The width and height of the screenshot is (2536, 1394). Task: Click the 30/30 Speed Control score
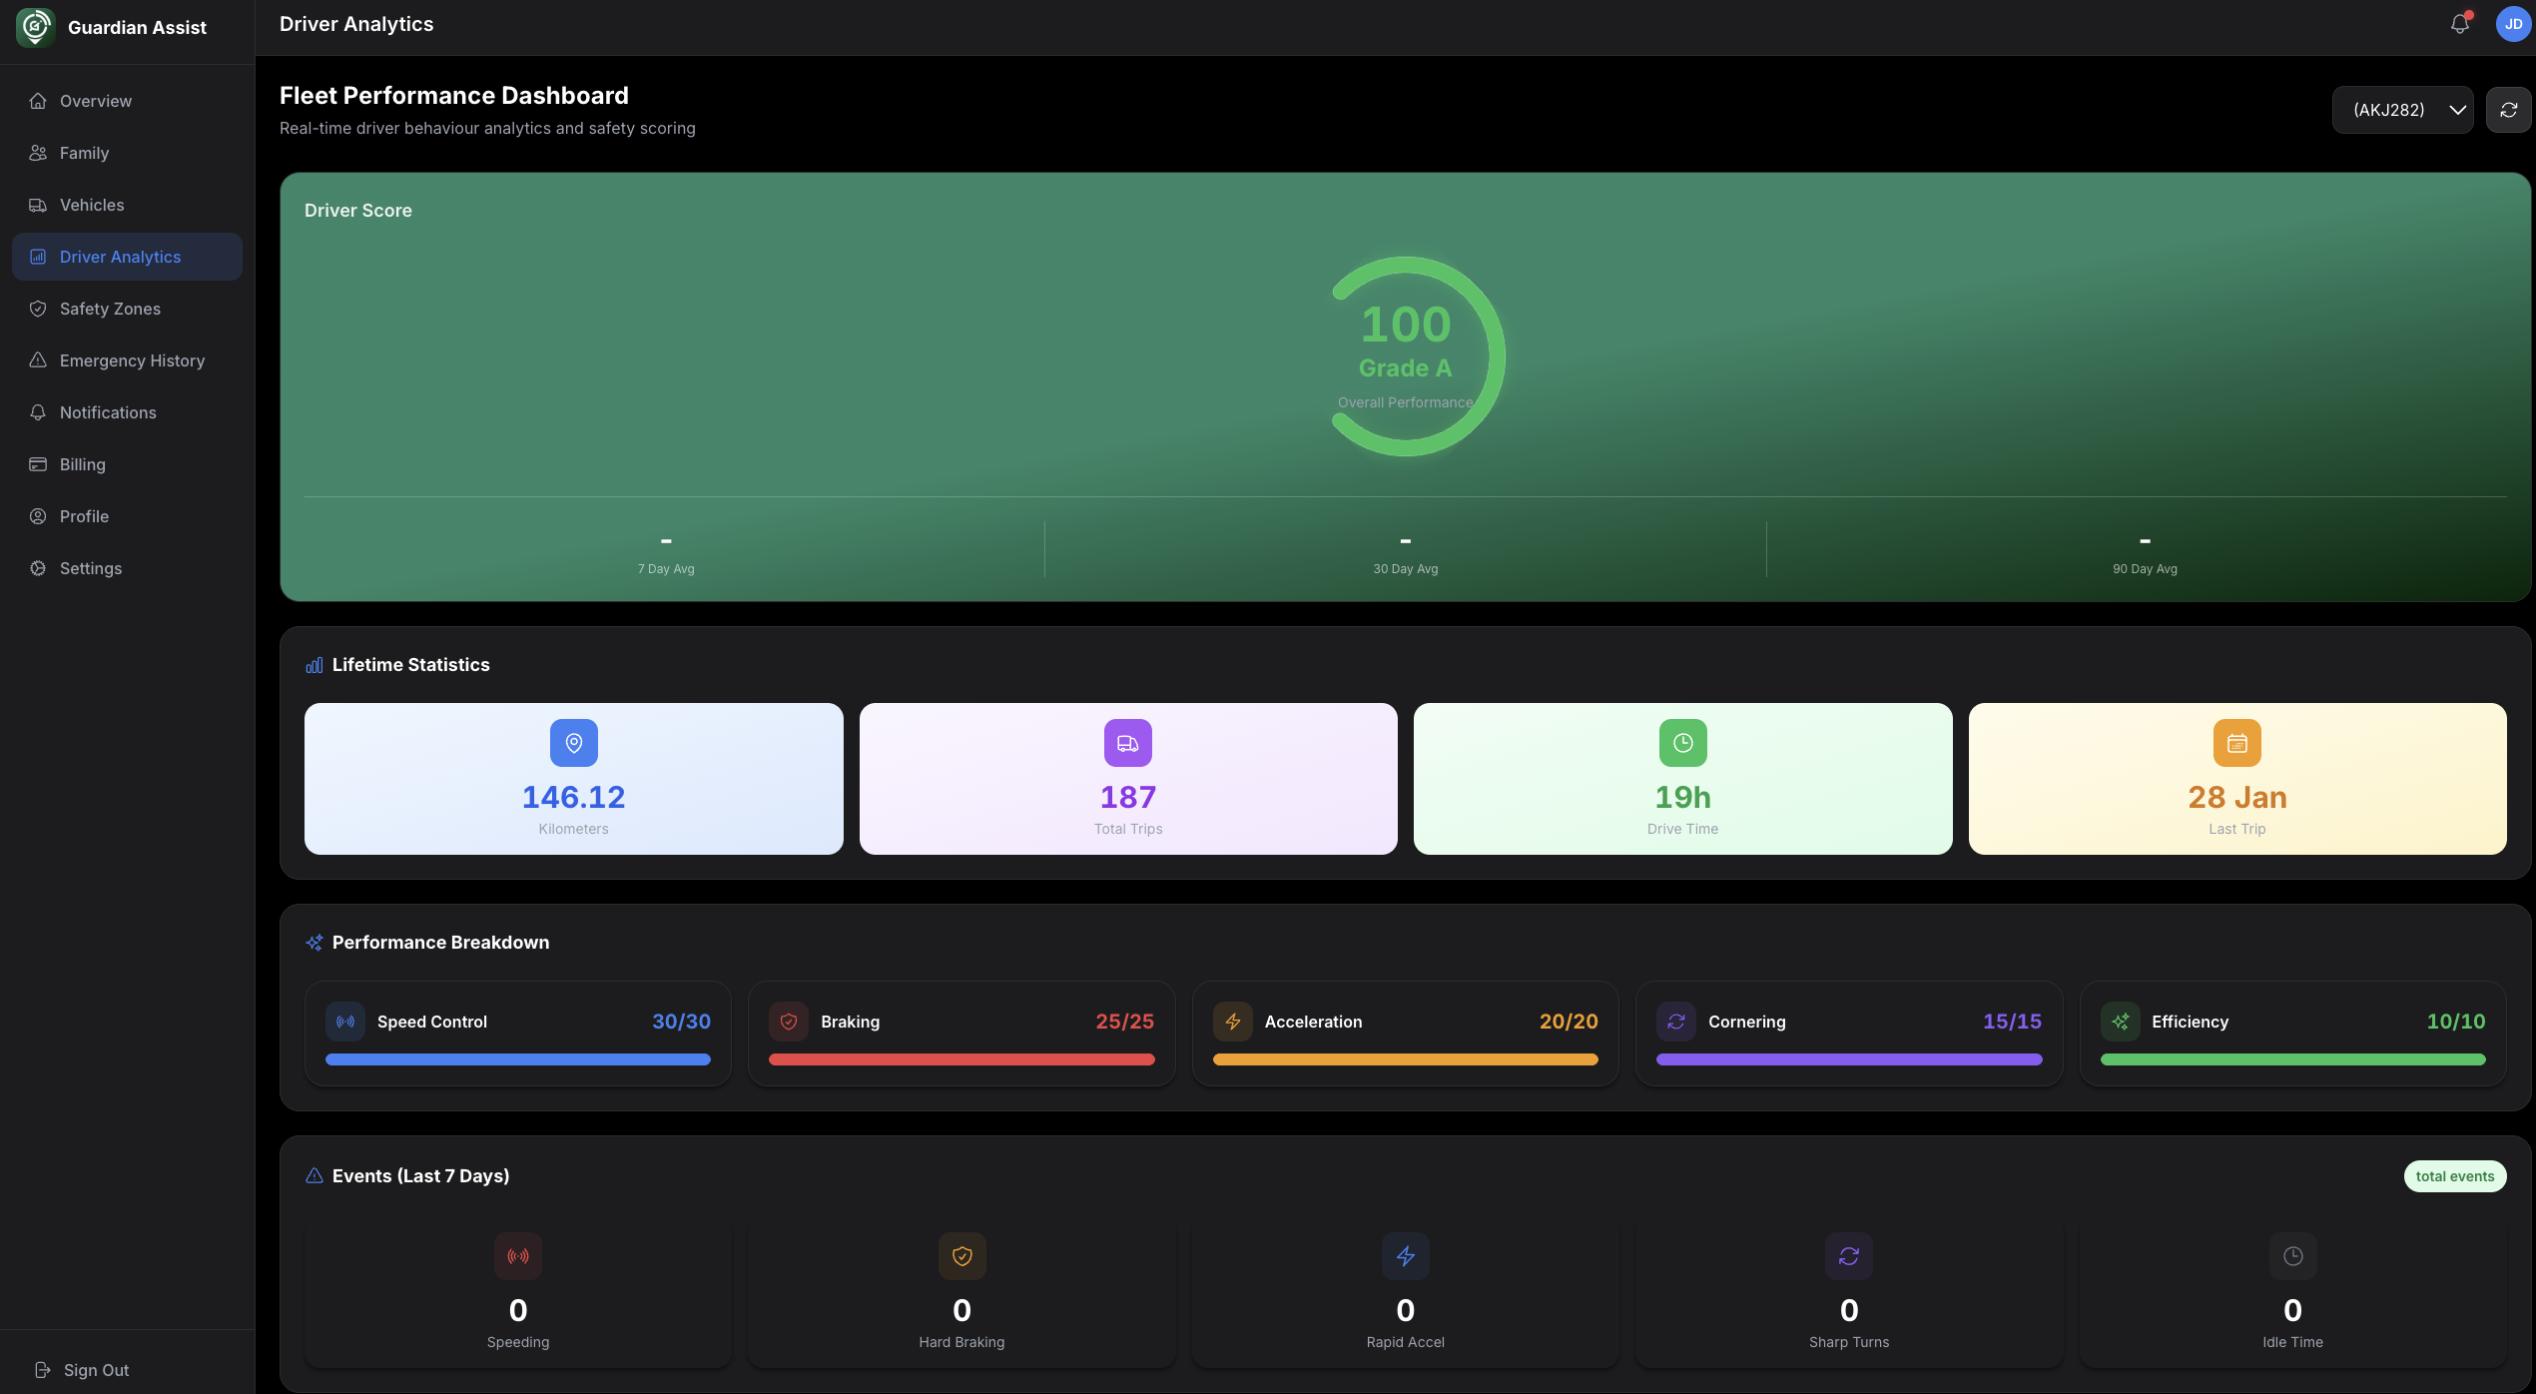click(x=682, y=1022)
